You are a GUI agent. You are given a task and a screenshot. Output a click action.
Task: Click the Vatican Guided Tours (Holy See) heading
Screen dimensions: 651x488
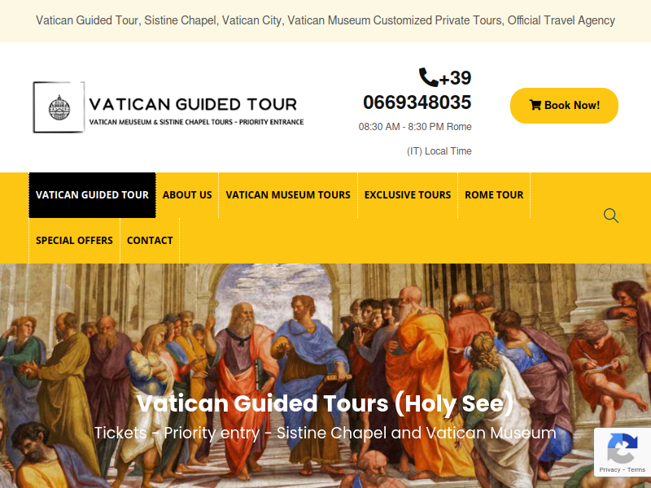325,403
